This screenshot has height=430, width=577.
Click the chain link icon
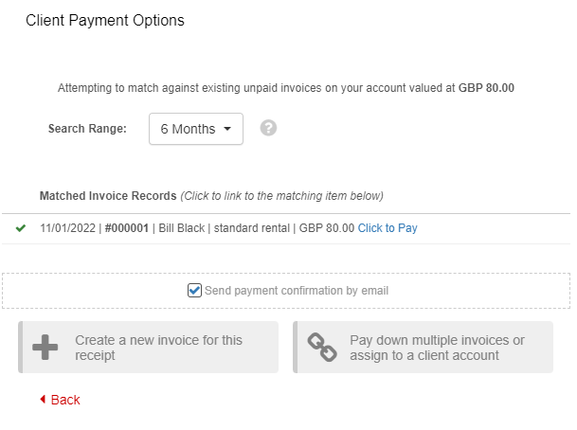(x=323, y=348)
